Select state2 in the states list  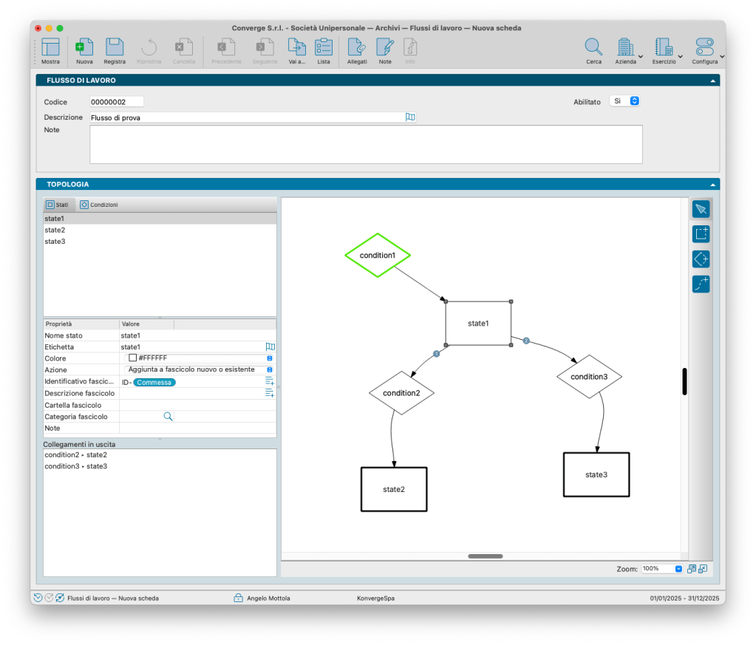(x=55, y=231)
